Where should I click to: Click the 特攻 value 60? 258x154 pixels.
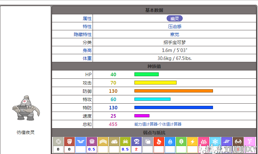pyautogui.click(x=113, y=99)
